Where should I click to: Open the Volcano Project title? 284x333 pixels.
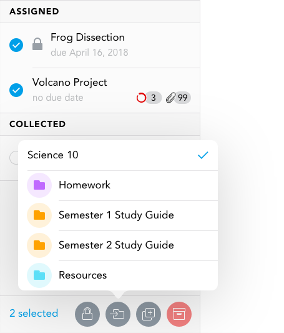(70, 83)
